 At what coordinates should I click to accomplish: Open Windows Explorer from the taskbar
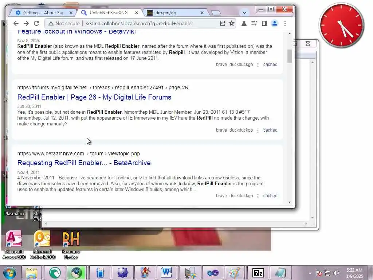tap(32, 273)
